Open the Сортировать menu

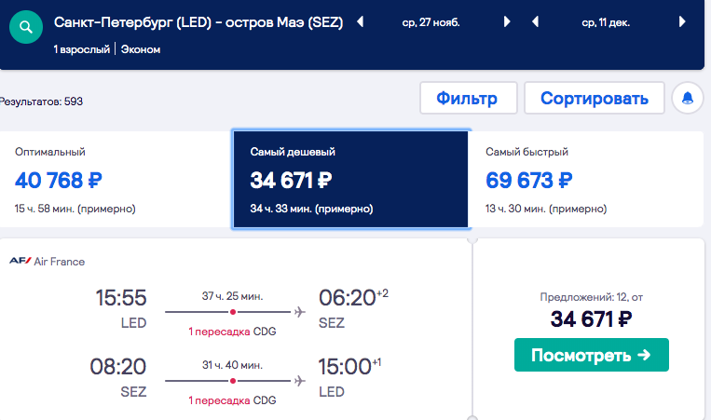595,98
